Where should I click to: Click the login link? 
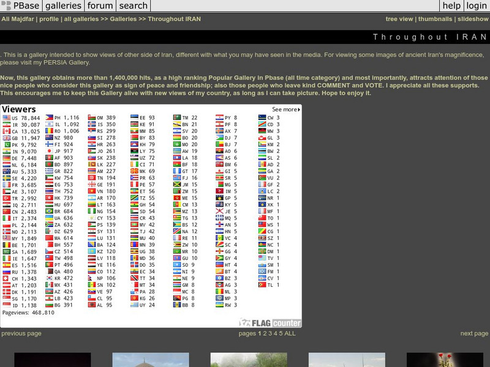(476, 6)
